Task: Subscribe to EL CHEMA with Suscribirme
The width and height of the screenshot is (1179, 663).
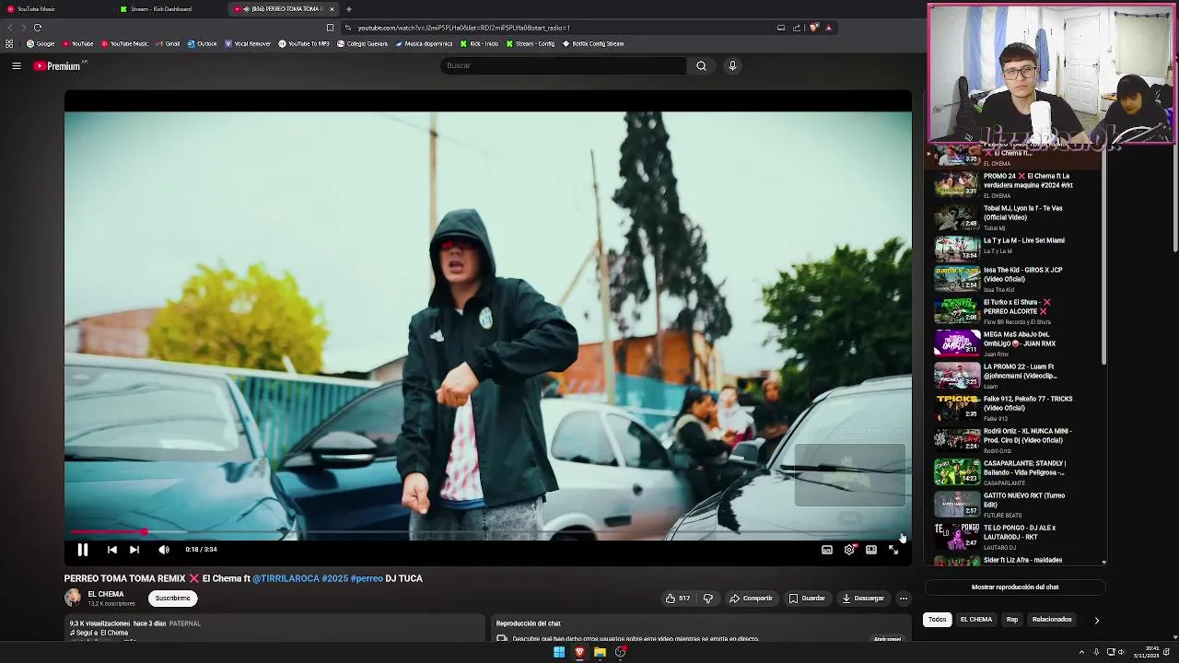Action: (172, 599)
